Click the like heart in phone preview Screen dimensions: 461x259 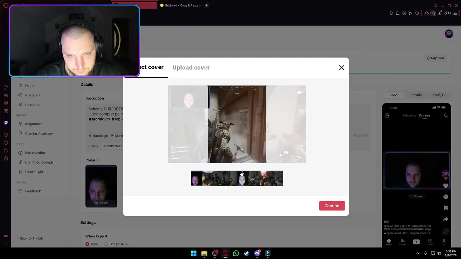[446, 186]
